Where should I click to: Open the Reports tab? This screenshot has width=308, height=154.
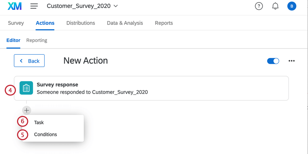[164, 23]
